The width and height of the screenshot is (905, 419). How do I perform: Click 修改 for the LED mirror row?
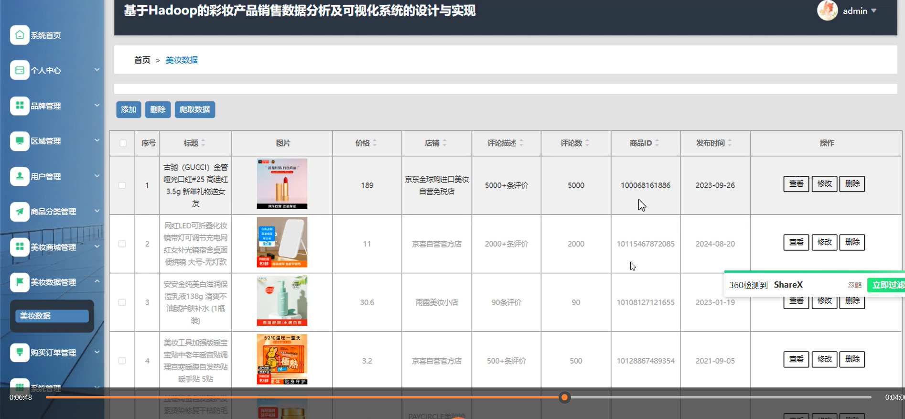coord(824,242)
